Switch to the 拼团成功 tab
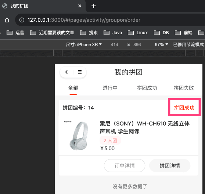This screenshot has width=205, height=194. [147, 88]
